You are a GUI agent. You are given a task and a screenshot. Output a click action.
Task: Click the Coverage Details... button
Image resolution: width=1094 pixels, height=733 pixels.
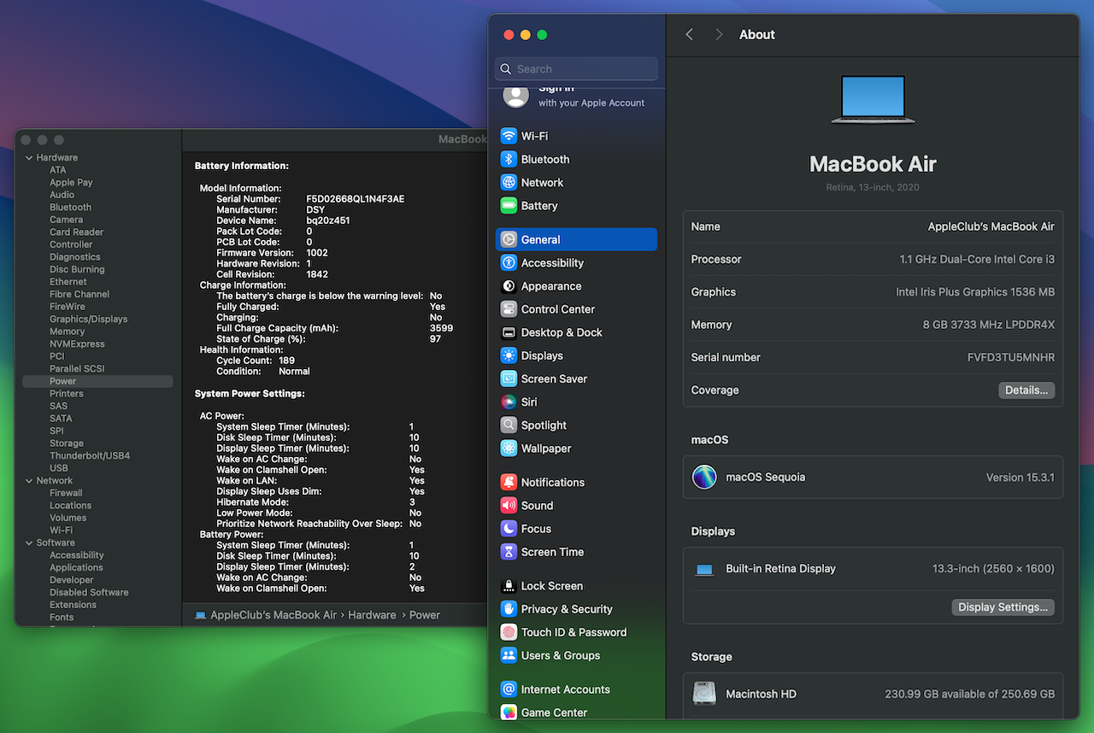[1026, 390]
